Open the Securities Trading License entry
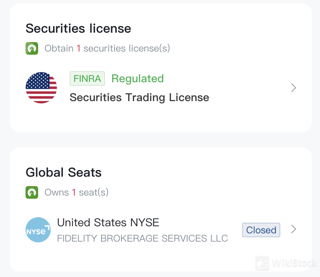The image size is (320, 277). tap(139, 97)
